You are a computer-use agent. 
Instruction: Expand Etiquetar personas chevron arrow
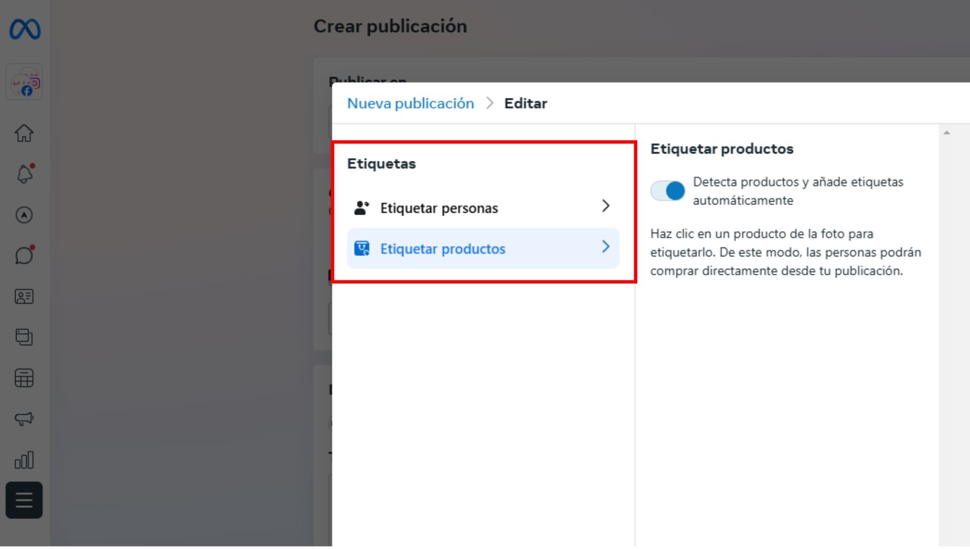pyautogui.click(x=605, y=206)
